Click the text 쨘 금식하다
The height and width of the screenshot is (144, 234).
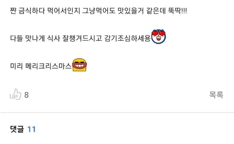(27, 11)
